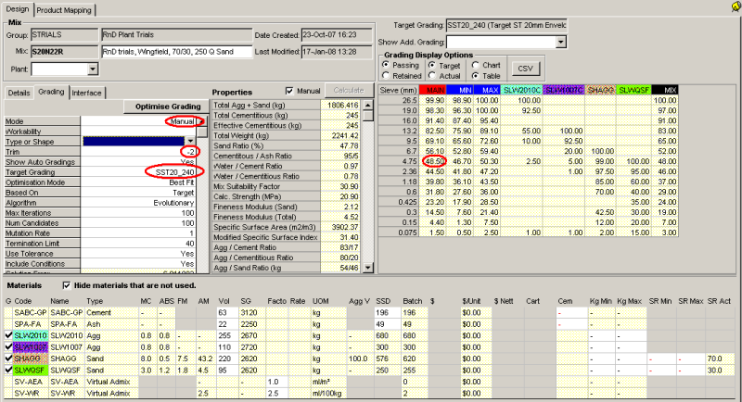The width and height of the screenshot is (742, 402).
Task: Click the black MIX column header
Action: (665, 90)
